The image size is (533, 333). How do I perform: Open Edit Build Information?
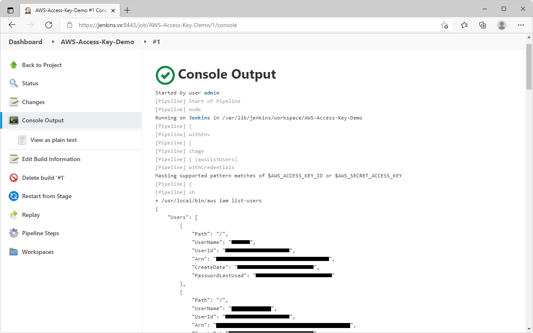(51, 159)
